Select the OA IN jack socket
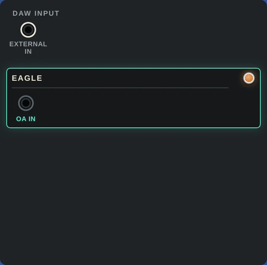267x265 pixels. tap(26, 103)
